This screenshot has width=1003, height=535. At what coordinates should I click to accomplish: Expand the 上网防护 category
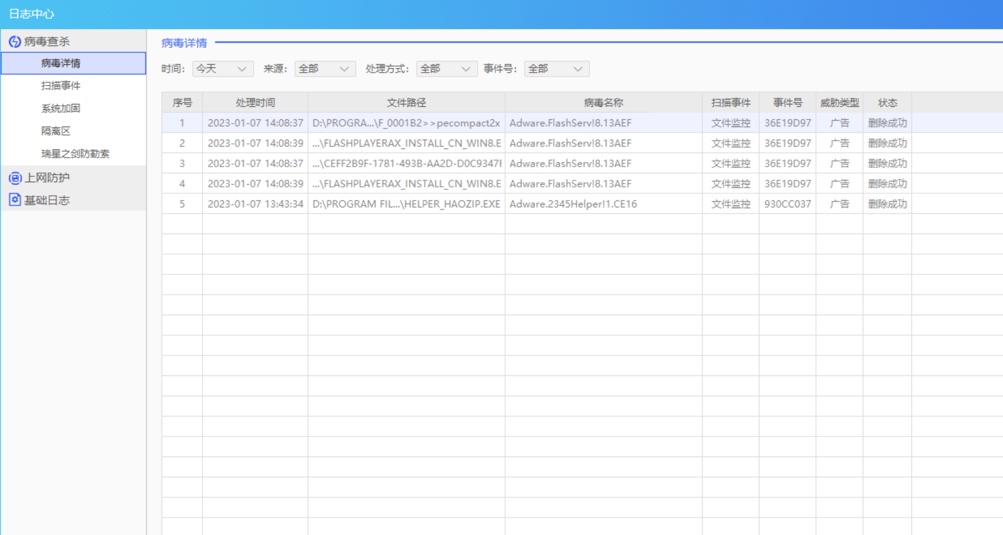47,178
